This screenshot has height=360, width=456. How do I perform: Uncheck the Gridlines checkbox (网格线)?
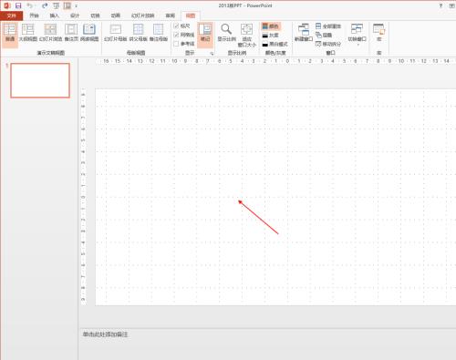[x=176, y=35]
